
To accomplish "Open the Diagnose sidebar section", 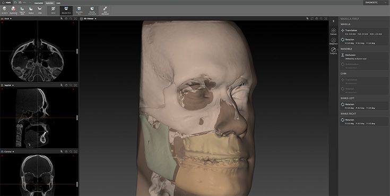I will pos(334,41).
